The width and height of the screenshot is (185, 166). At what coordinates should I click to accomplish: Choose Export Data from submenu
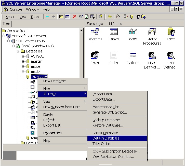click(x=117, y=99)
